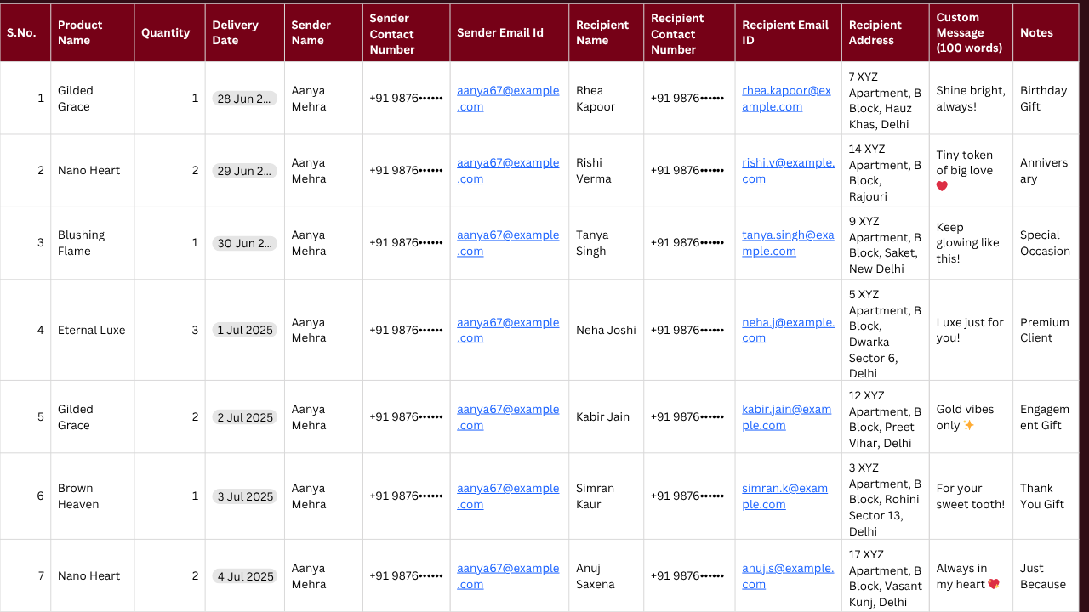Select the Kabir Jain recipient cell

pos(606,416)
